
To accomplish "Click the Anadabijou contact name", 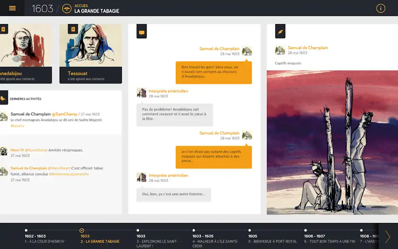I will [x=11, y=74].
